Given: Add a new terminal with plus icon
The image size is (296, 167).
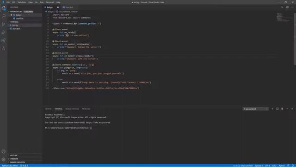Looking at the screenshot, I should point(272,109).
